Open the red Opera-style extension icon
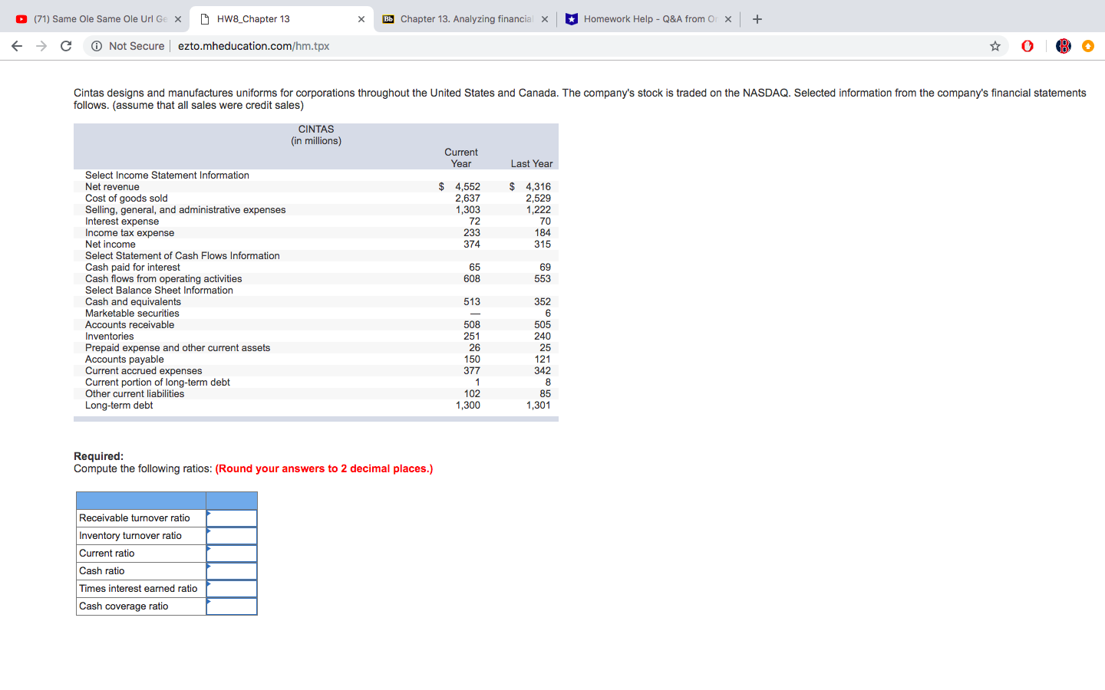Viewport: 1105px width, 690px height. [1027, 46]
